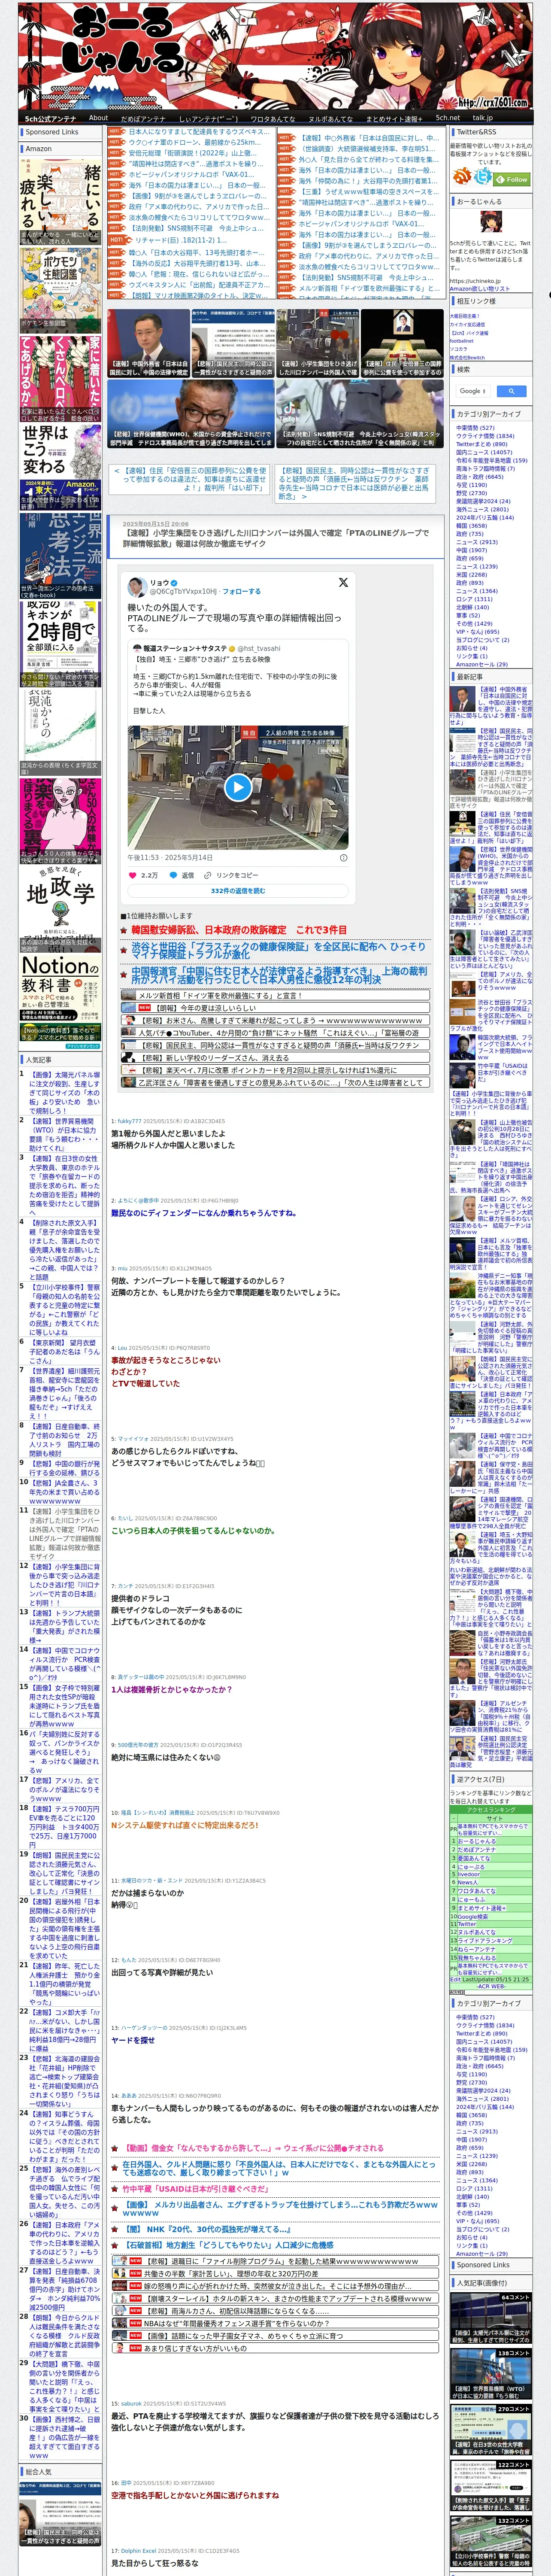
Task: Click the tweet reply bubble icon
Action: [x=172, y=875]
